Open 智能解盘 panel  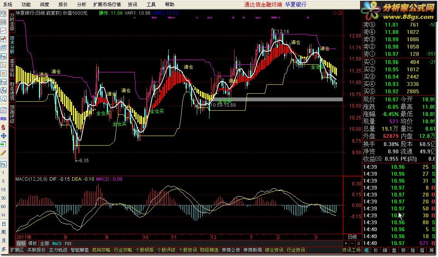(x=79, y=250)
